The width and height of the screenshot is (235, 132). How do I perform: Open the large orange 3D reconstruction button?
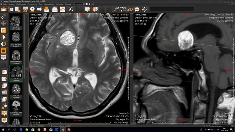[x=130, y=9]
